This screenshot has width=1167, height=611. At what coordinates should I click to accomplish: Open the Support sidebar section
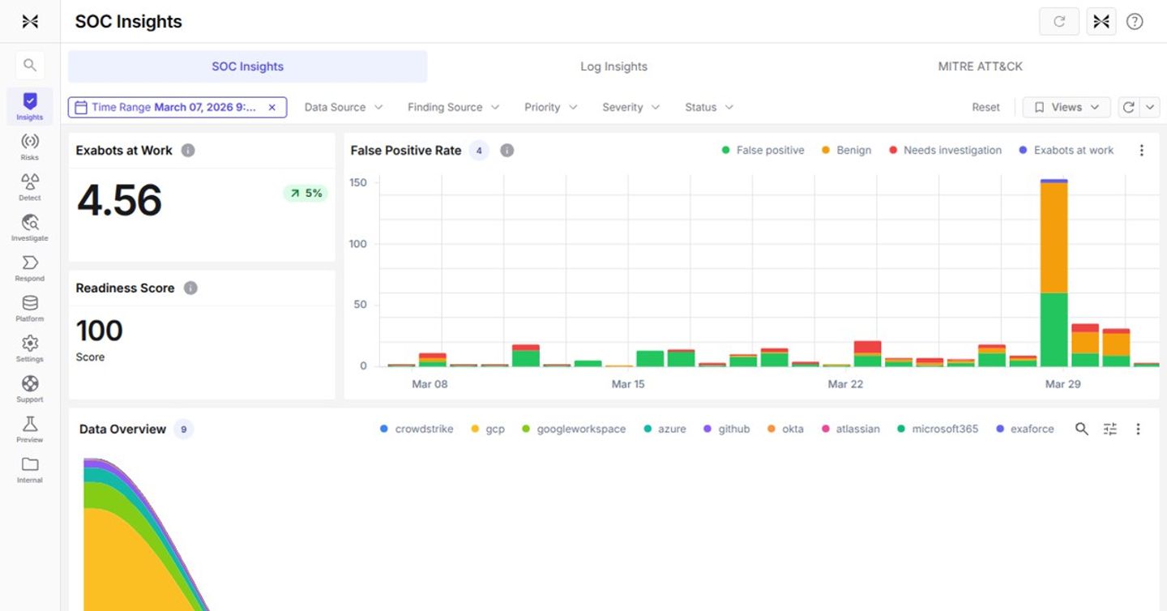pos(30,388)
